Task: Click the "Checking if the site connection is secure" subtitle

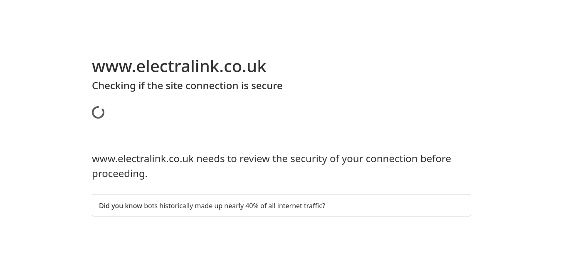Action: 187,86
